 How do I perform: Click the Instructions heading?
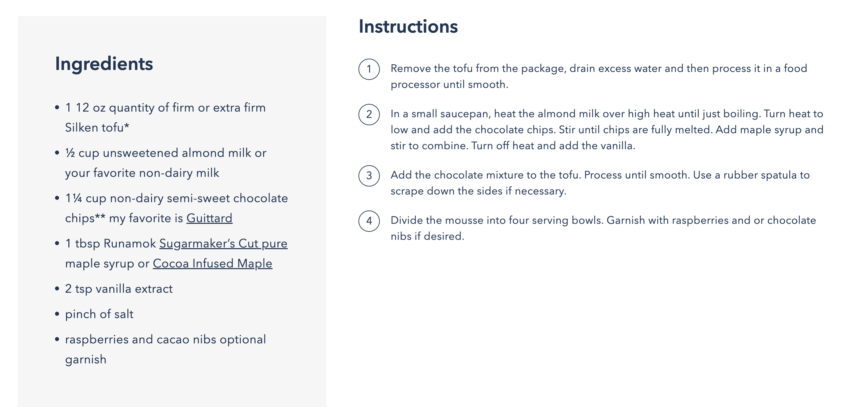point(408,26)
